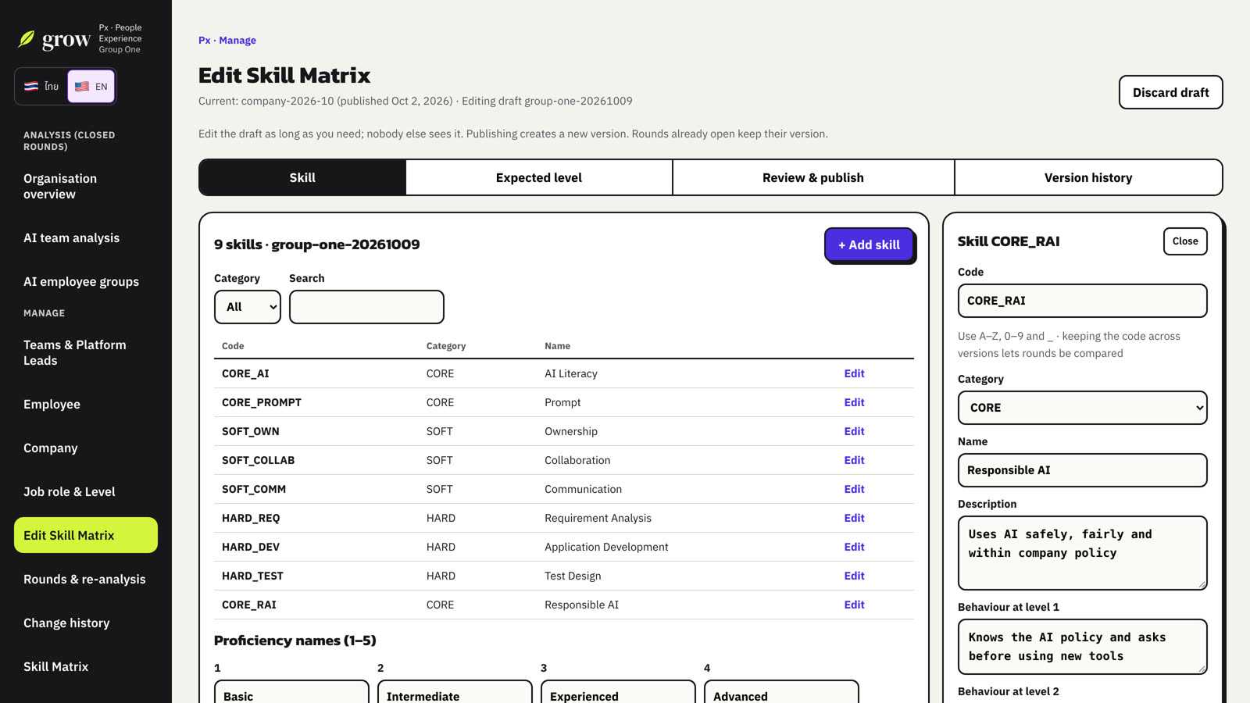The width and height of the screenshot is (1250, 703).
Task: Click the Manage breadcrumb link
Action: (237, 40)
